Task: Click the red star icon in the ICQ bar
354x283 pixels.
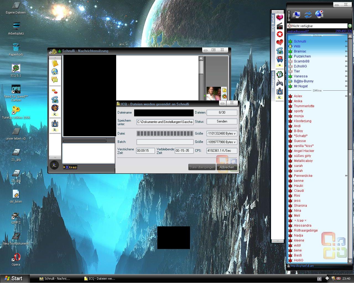Action: tap(280, 34)
